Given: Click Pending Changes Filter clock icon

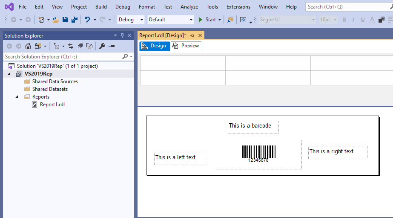Looking at the screenshot, I should pyautogui.click(x=57, y=46).
